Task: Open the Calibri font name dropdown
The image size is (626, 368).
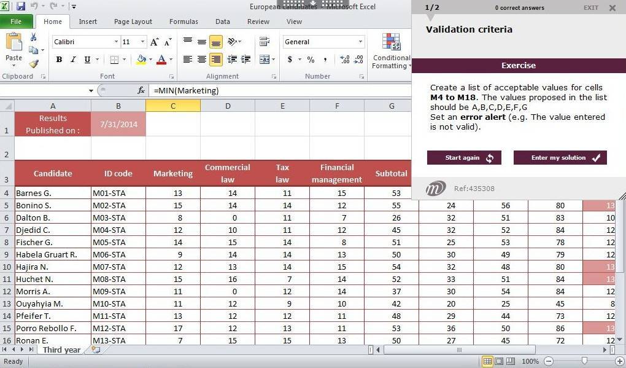Action: pyautogui.click(x=116, y=42)
